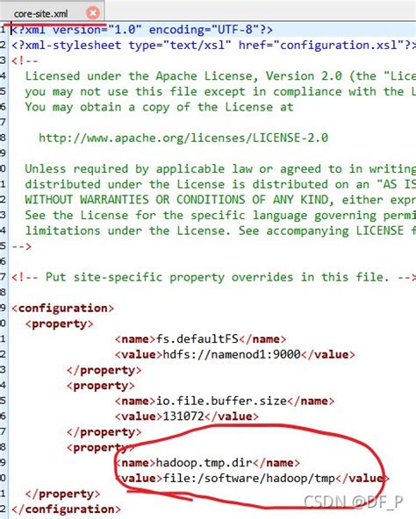This screenshot has width=416, height=519.
Task: Click the comment closing marker line
Action: [x=22, y=246]
